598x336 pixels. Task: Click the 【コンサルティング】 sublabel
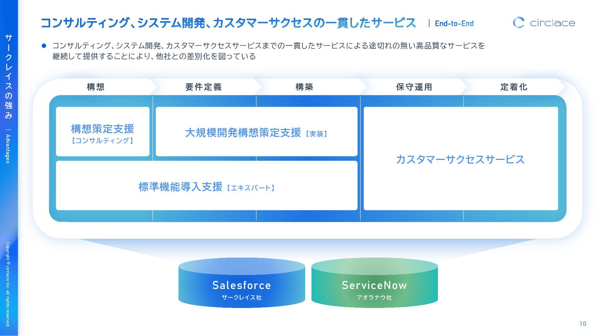pos(102,141)
